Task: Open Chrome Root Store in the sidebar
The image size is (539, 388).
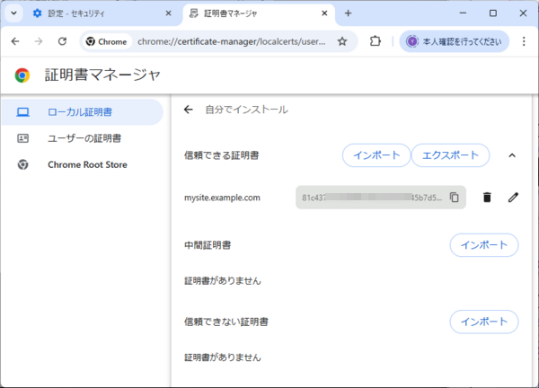Action: click(x=83, y=164)
